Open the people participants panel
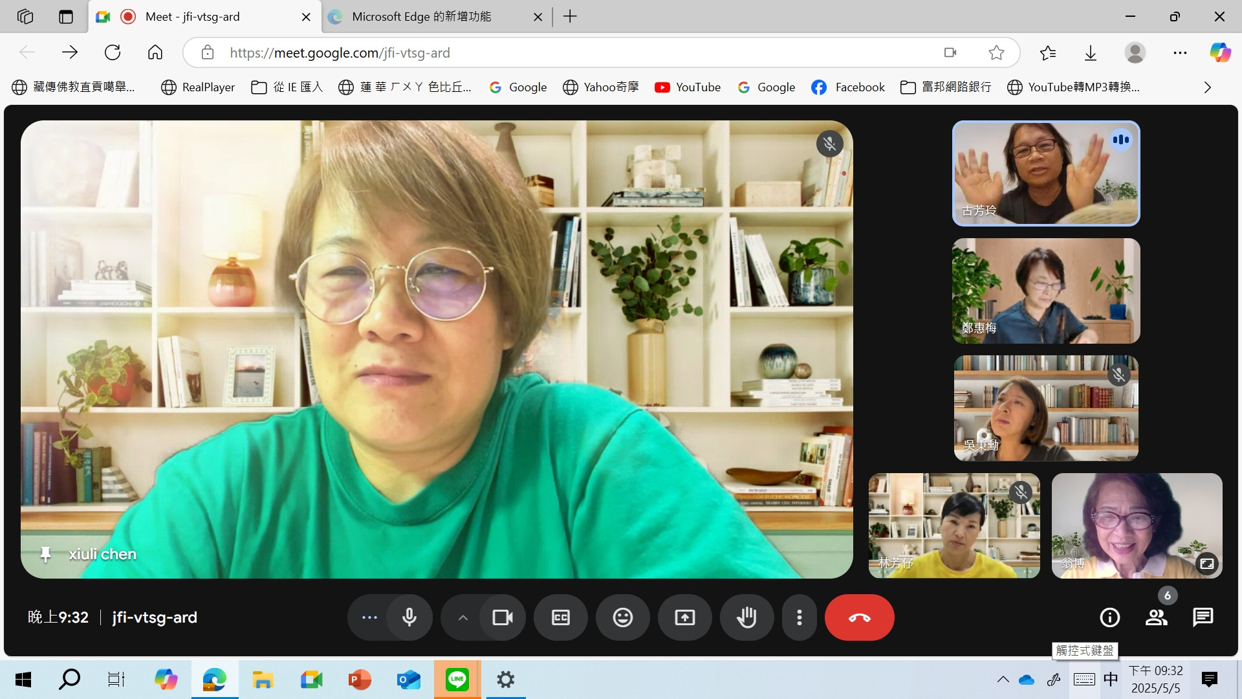The height and width of the screenshot is (699, 1242). point(1156,617)
